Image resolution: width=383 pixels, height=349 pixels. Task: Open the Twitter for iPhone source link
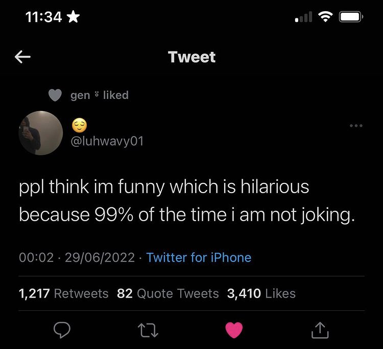tap(199, 257)
